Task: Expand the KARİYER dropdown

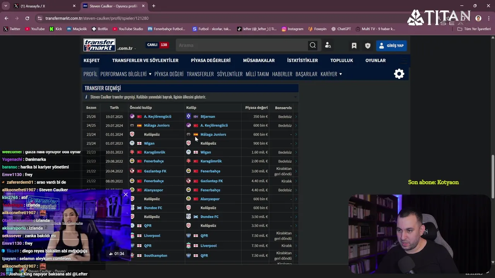Action: click(331, 74)
